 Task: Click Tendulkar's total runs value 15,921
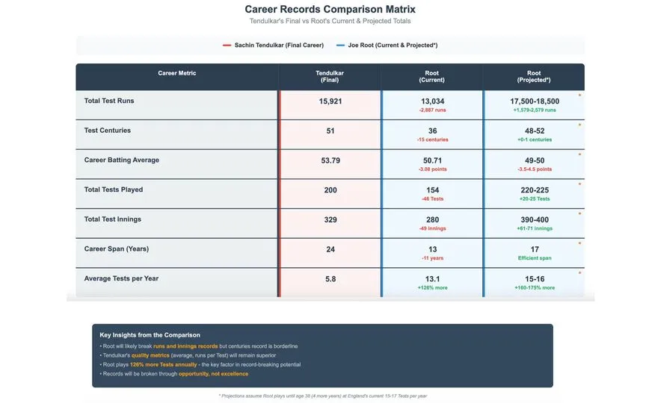[330, 101]
